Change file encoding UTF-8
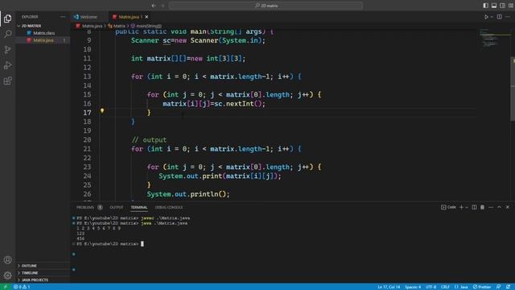Viewport: 515px width, 290px height. [431, 287]
